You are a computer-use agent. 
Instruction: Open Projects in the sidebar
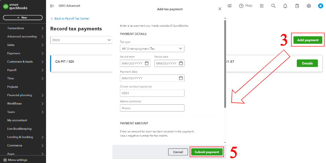coord(13,87)
